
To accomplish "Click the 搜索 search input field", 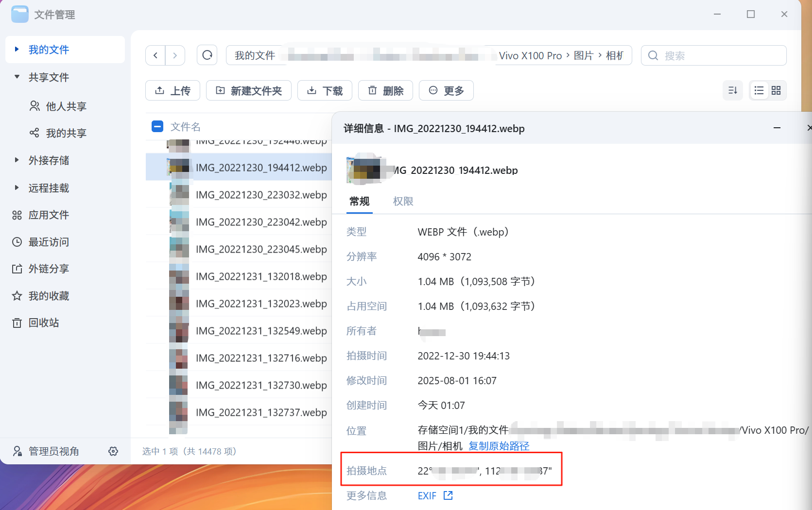I will tap(719, 56).
